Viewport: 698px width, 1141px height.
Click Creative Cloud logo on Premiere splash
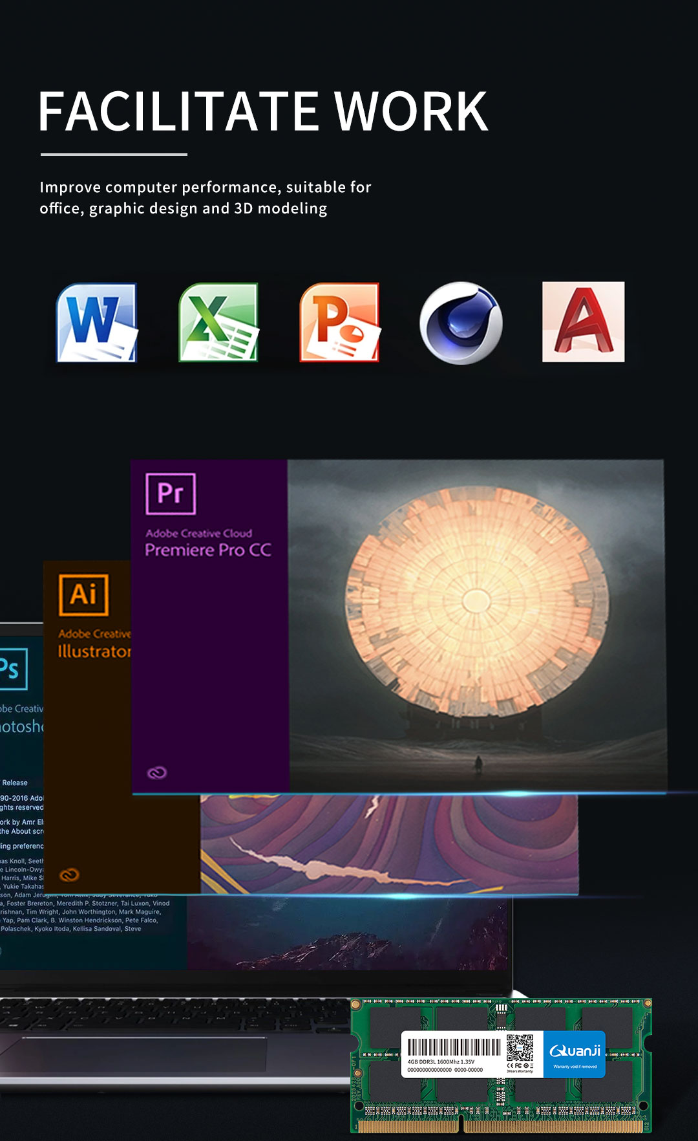157,773
